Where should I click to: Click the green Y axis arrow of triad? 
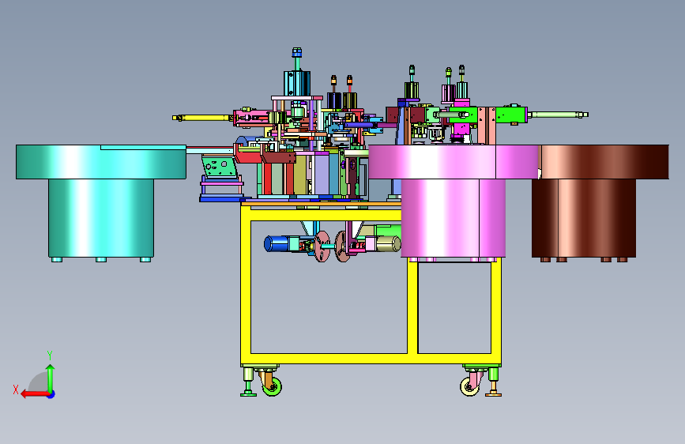pyautogui.click(x=51, y=379)
